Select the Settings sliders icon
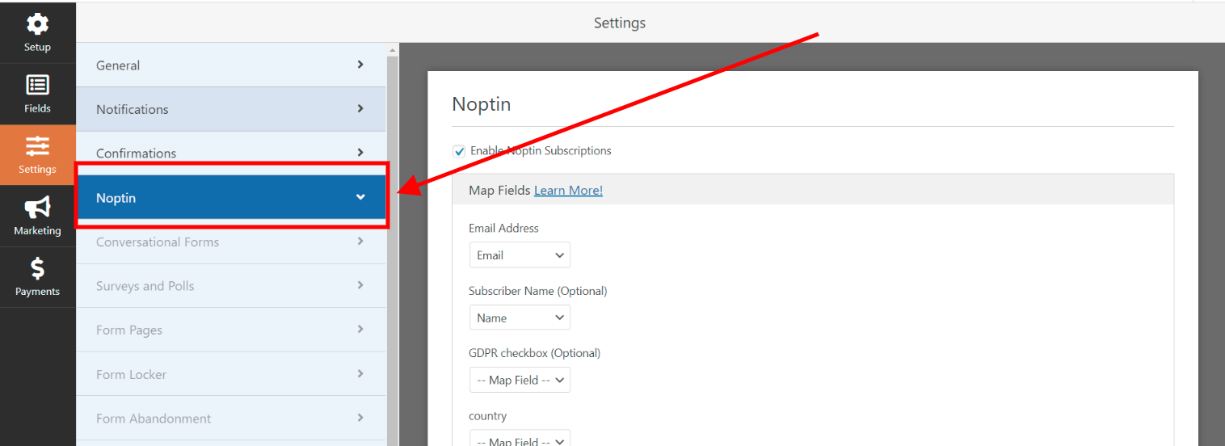The image size is (1225, 446). click(x=37, y=146)
